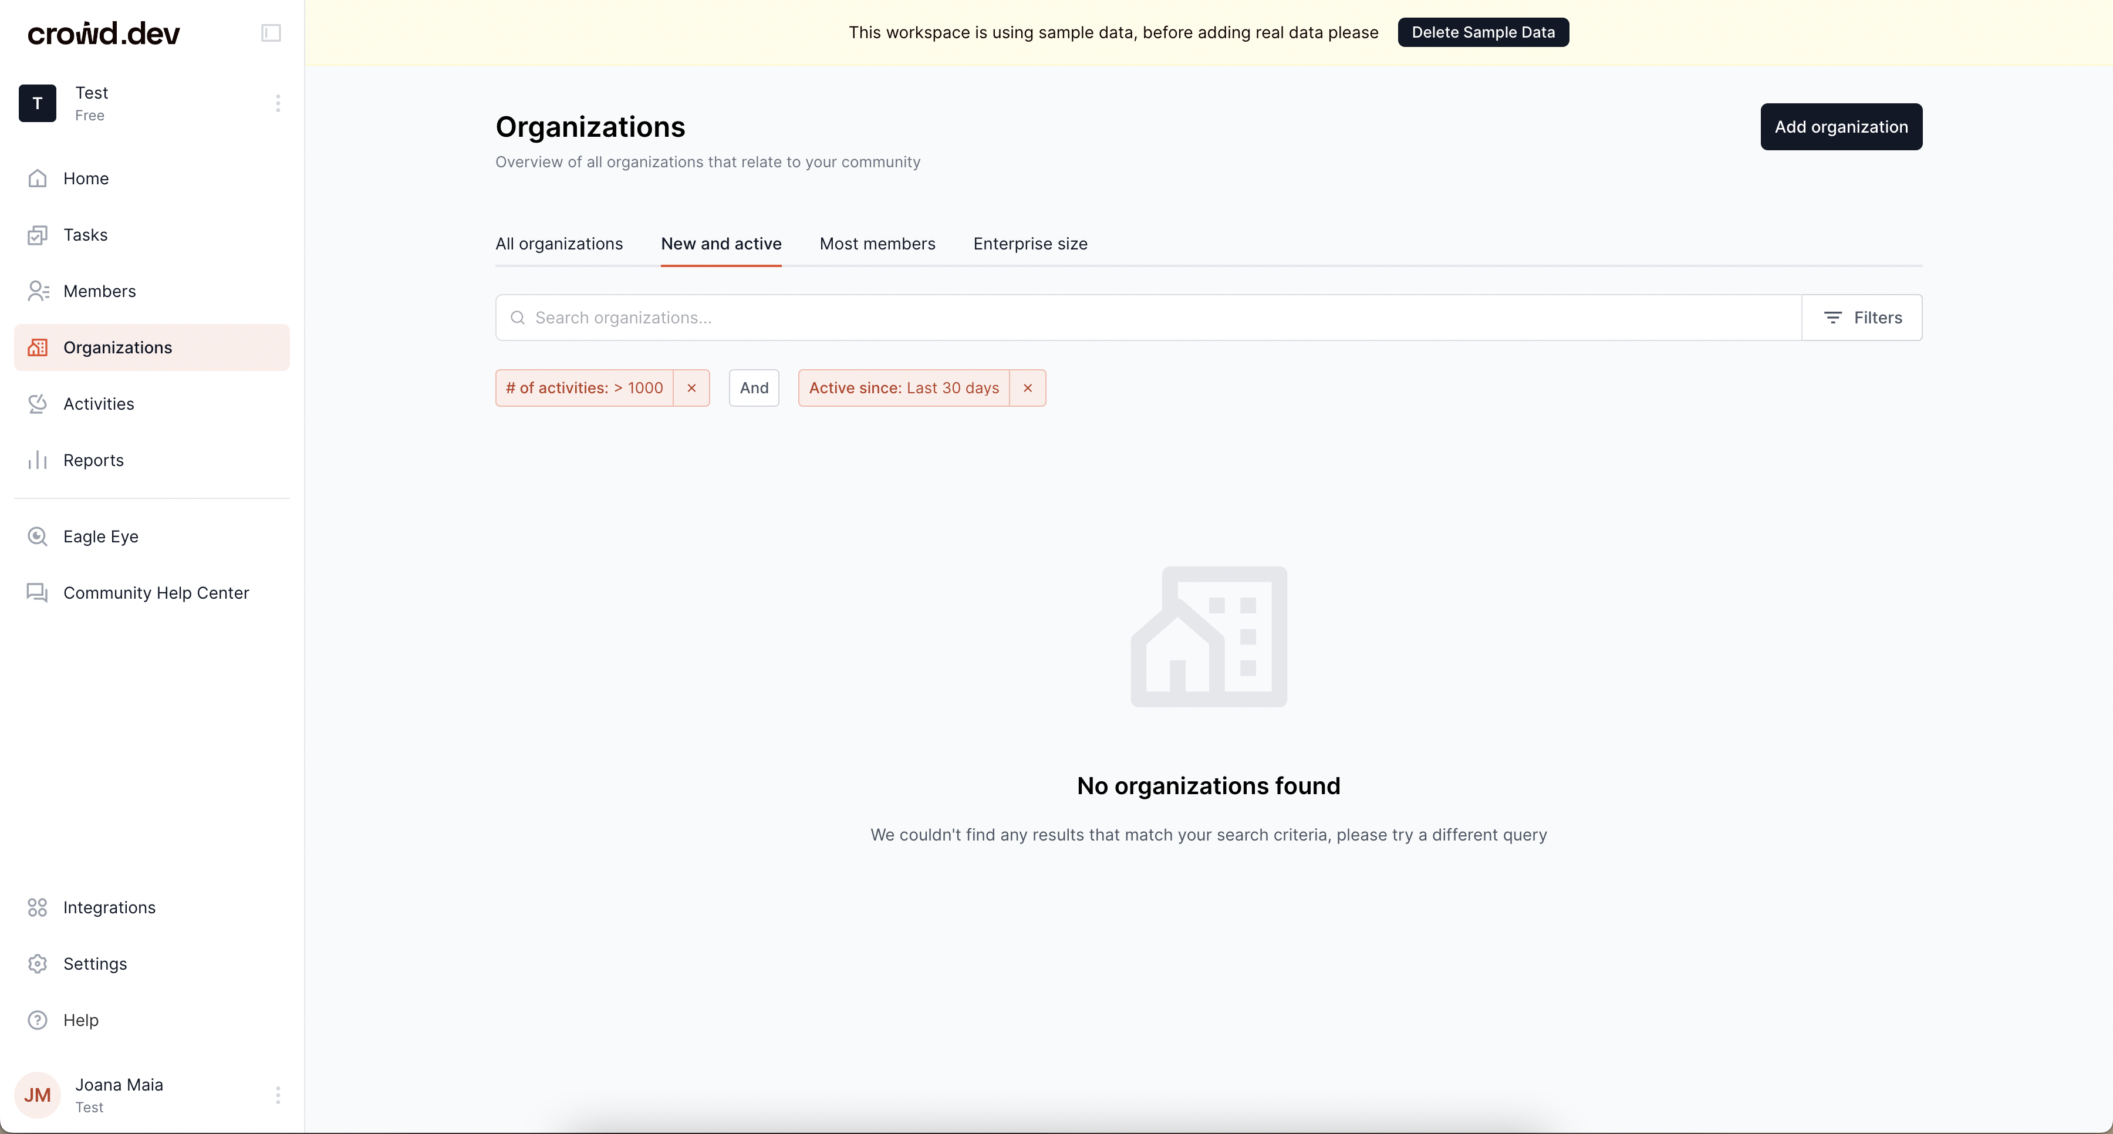2113x1134 pixels.
Task: Focus the Search organizations field
Action: click(1149, 318)
